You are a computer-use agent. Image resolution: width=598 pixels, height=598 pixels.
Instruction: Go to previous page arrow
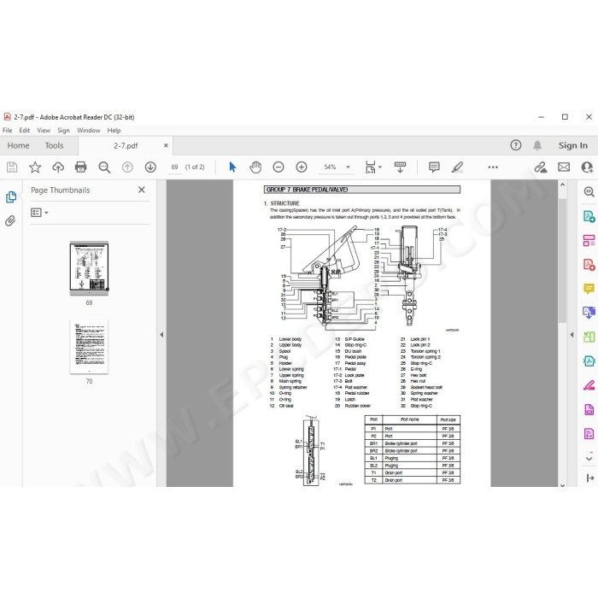[x=127, y=167]
